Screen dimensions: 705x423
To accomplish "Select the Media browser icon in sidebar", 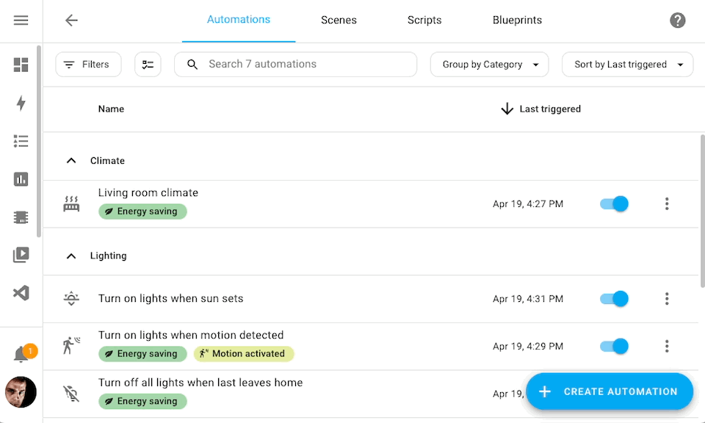I will tap(21, 255).
